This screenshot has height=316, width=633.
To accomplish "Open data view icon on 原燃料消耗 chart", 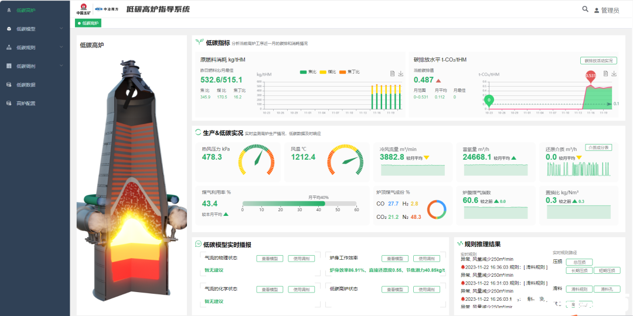I will (392, 73).
